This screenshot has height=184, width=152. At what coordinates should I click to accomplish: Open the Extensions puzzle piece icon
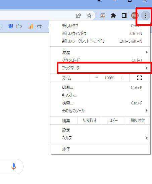[113, 15]
